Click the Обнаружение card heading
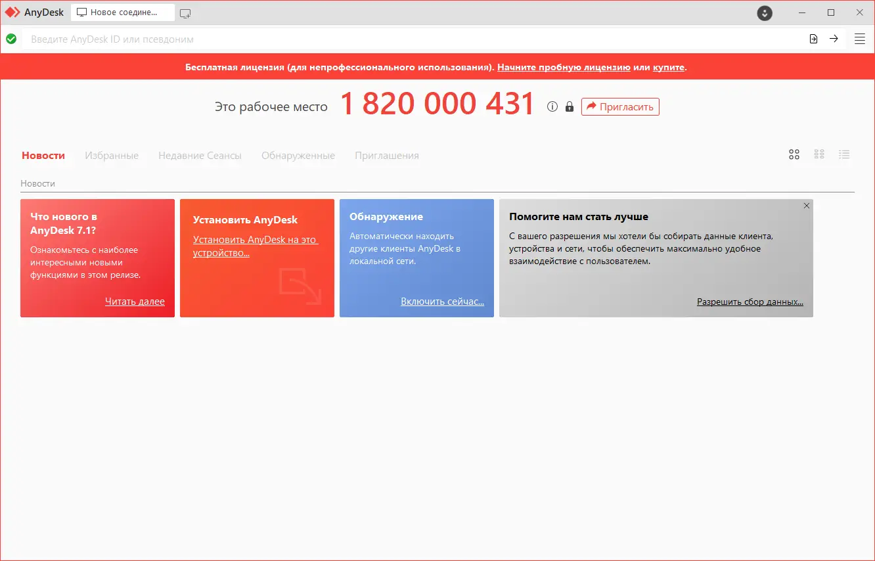 tap(386, 217)
